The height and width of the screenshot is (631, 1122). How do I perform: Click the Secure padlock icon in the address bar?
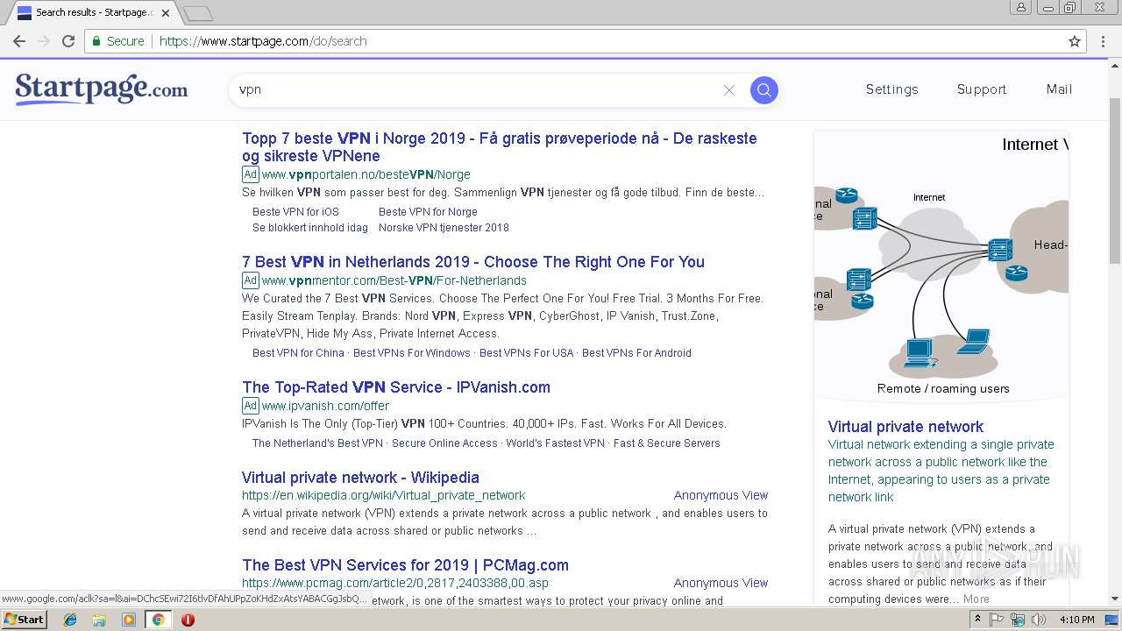pos(96,41)
